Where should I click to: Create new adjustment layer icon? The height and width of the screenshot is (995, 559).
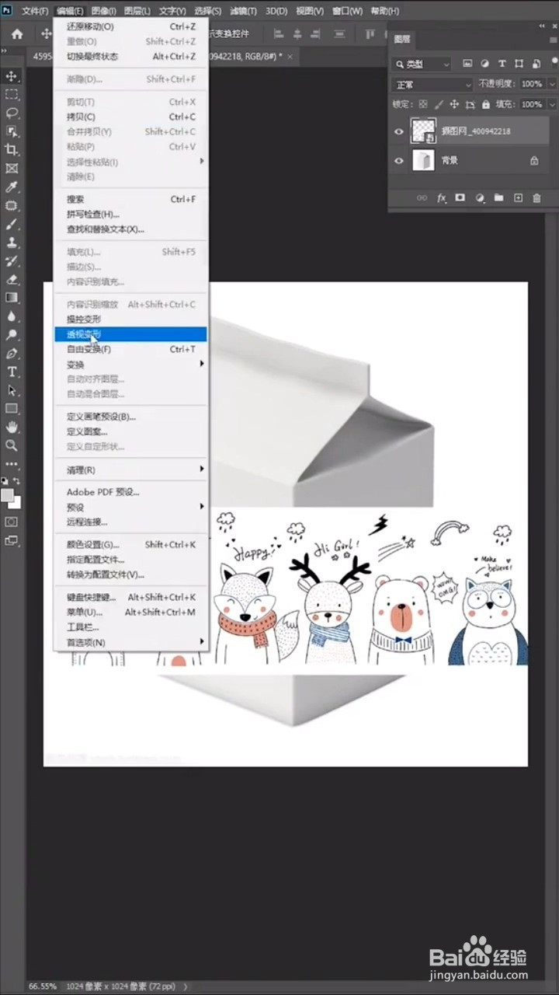point(480,198)
